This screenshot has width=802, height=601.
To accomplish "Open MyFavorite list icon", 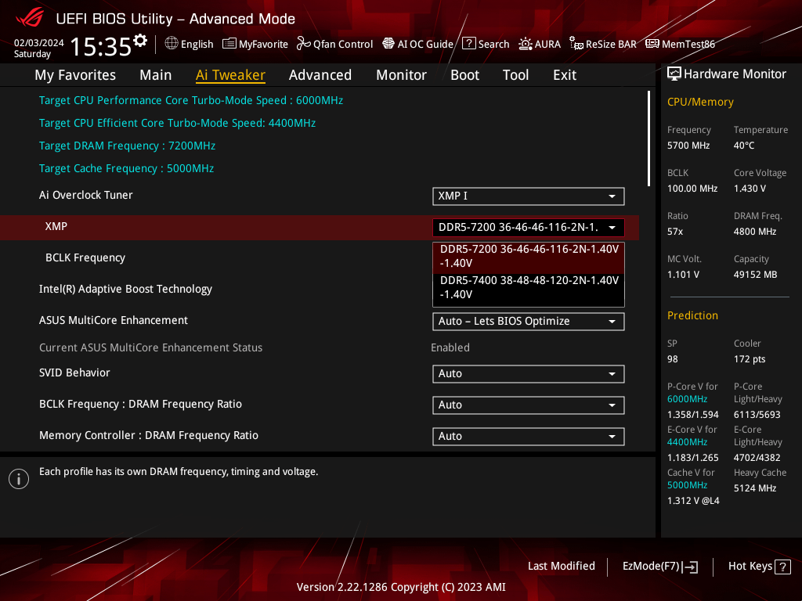I will tap(229, 44).
